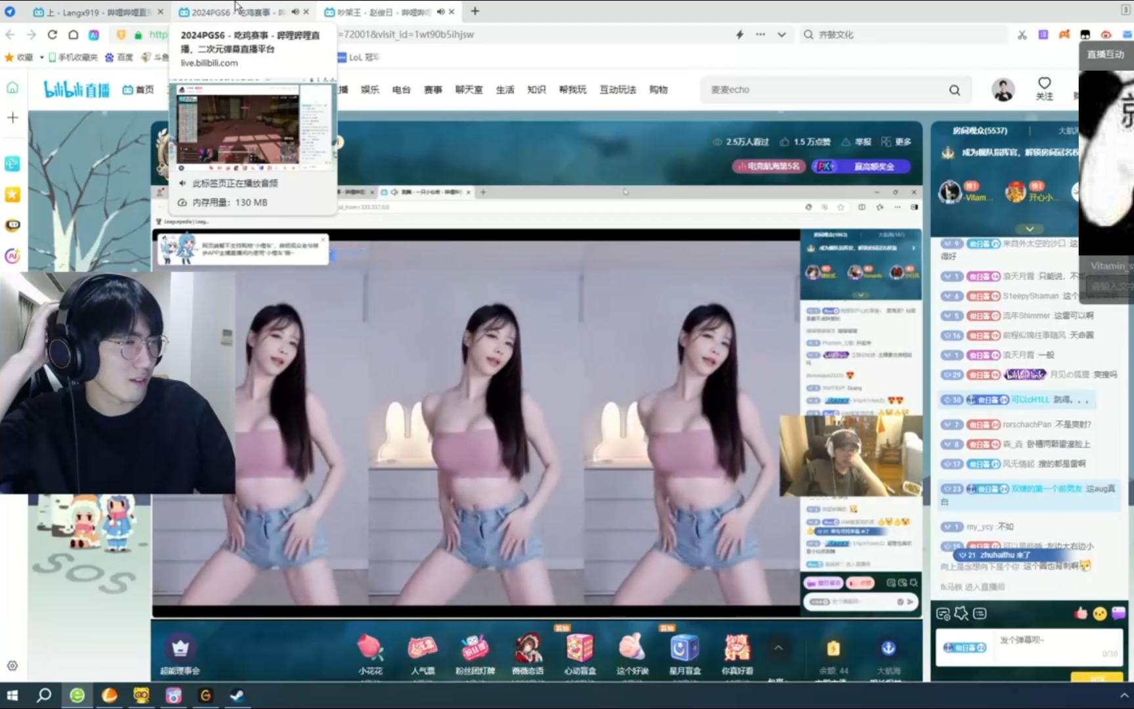Open the browser home page

[73, 35]
